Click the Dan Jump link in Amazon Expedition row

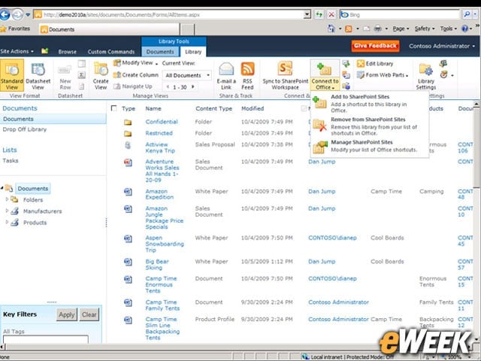click(x=322, y=191)
